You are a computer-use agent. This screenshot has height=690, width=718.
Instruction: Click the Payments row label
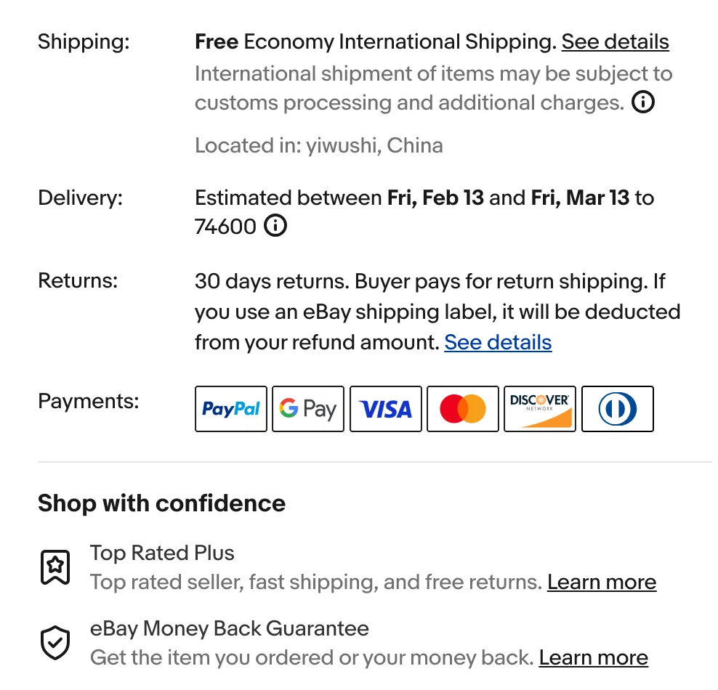pos(88,401)
